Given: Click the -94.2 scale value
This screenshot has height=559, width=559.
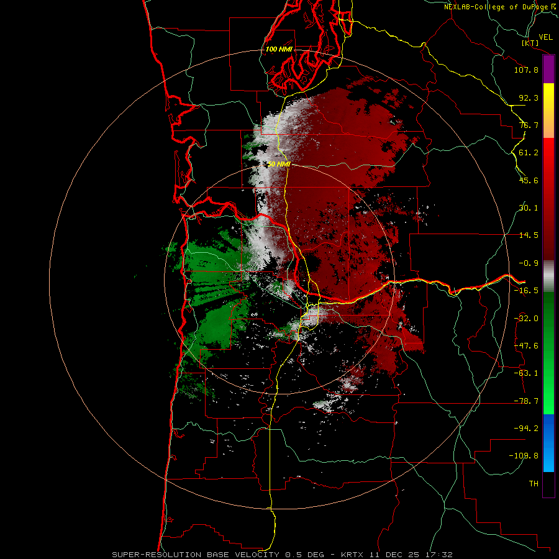Looking at the screenshot, I should 526,429.
